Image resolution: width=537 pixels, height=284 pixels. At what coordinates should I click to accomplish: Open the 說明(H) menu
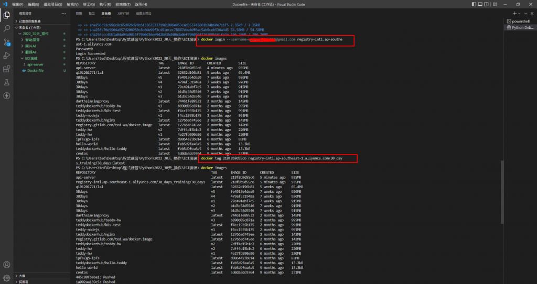click(141, 4)
